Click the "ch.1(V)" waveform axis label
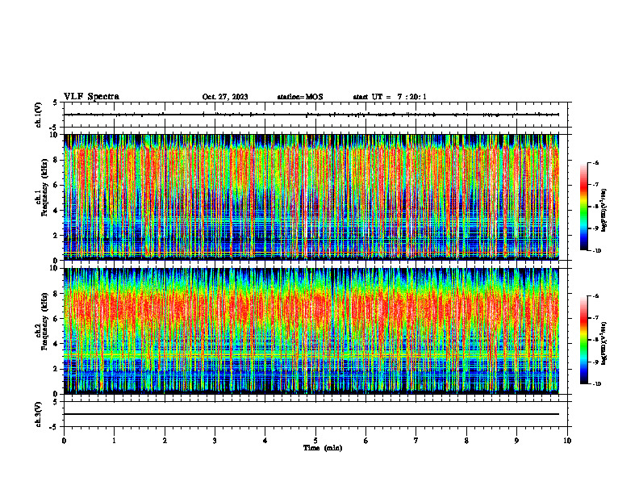Viewport: 639px width, 494px height. (x=39, y=115)
